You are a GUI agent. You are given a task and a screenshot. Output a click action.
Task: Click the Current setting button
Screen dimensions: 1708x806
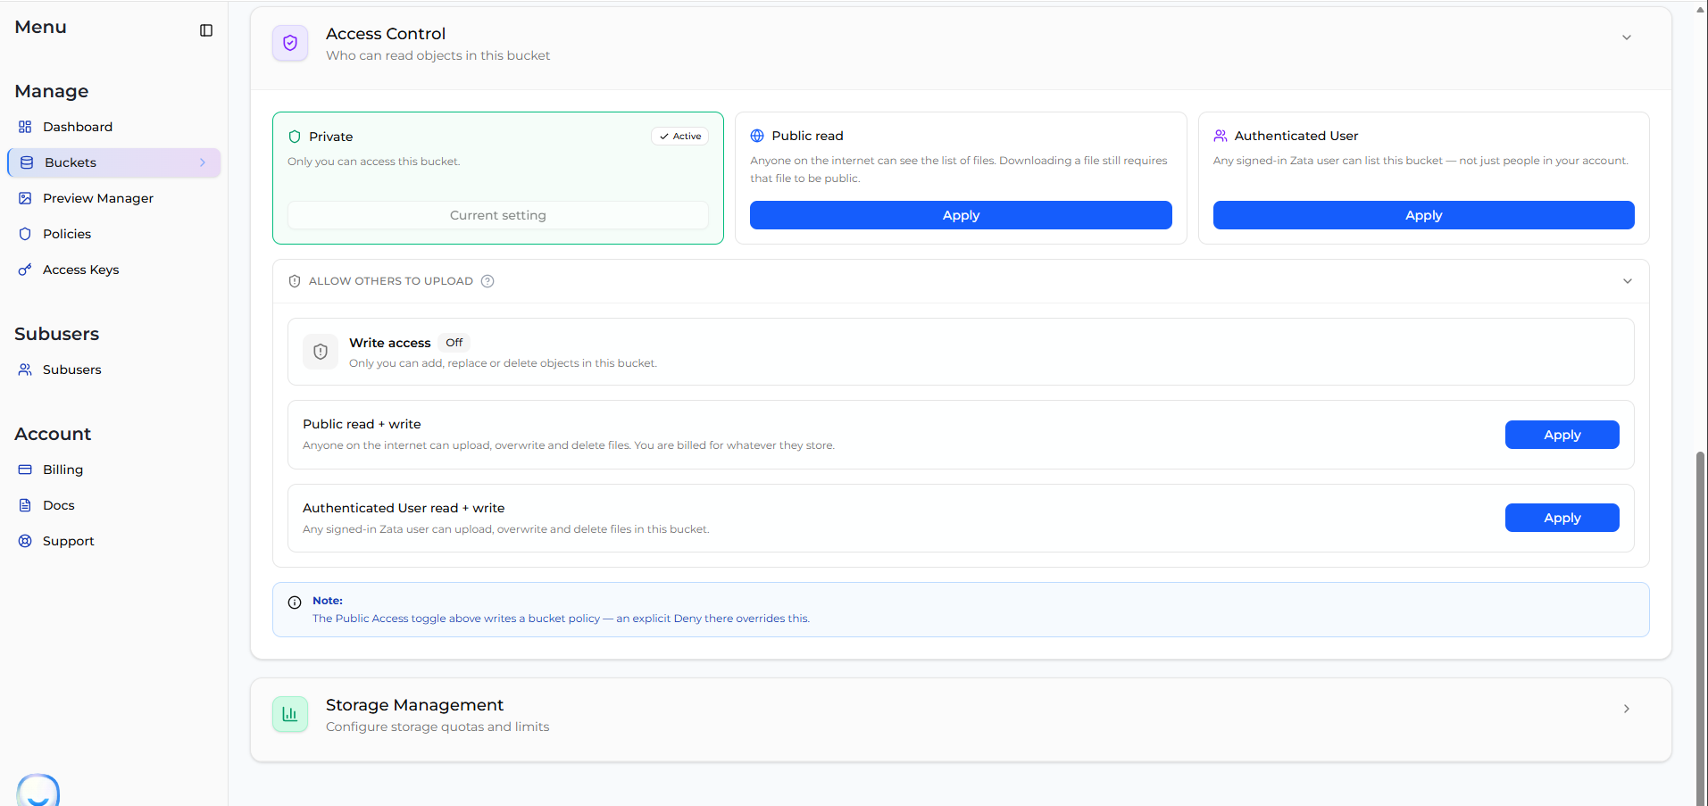click(x=498, y=215)
